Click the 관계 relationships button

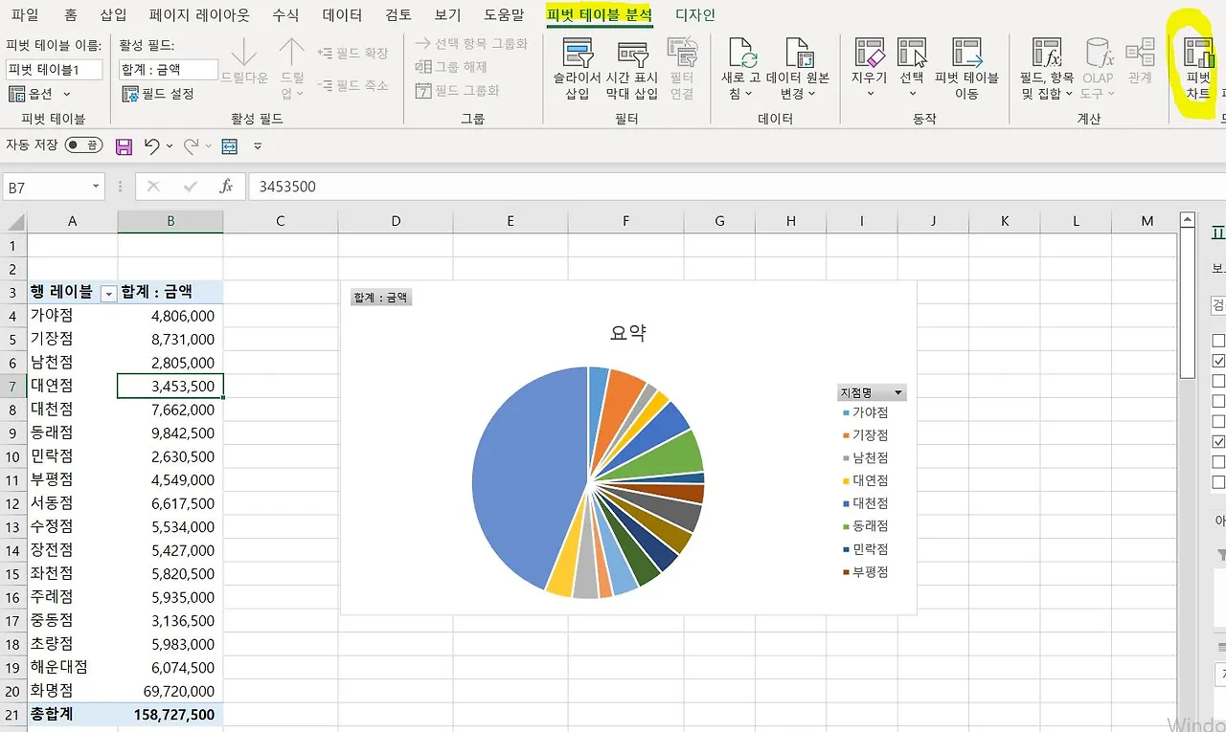pyautogui.click(x=1140, y=60)
